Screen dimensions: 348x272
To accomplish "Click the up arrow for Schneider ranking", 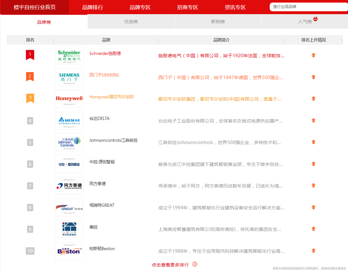I will click(313, 55).
